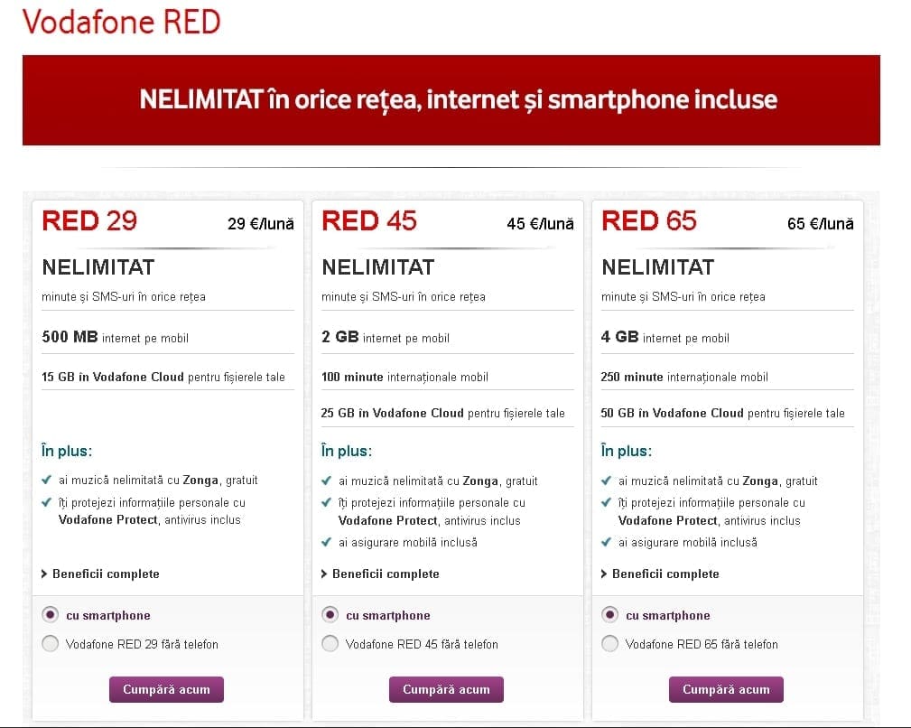Viewport: 911px width, 728px height.
Task: Select 'cu smartphone' option for RED 65
Action: (610, 615)
